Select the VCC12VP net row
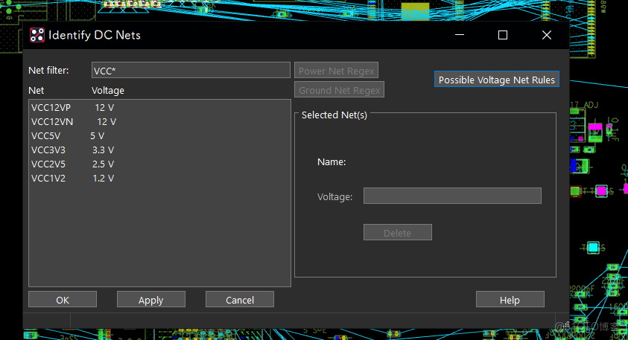Image resolution: width=628 pixels, height=340 pixels. pyautogui.click(x=159, y=108)
